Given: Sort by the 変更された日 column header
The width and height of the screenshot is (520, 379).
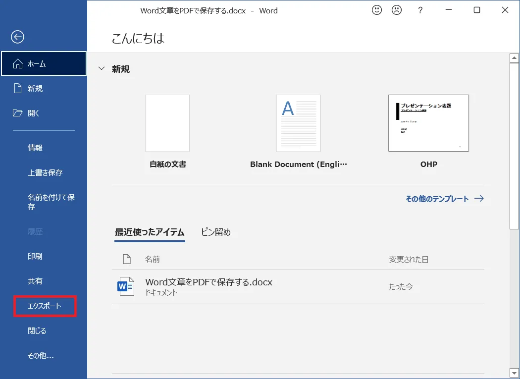Looking at the screenshot, I should coord(409,259).
